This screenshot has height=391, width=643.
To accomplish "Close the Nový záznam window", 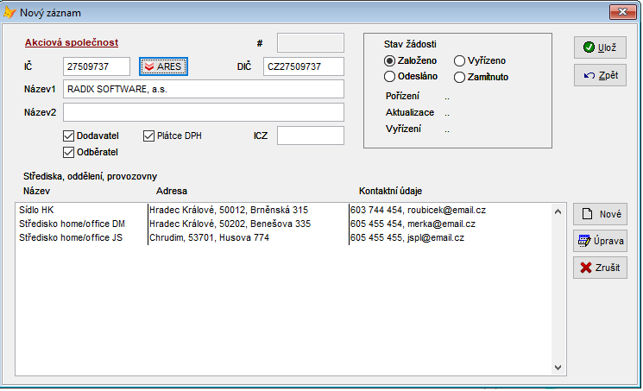I will [617, 11].
